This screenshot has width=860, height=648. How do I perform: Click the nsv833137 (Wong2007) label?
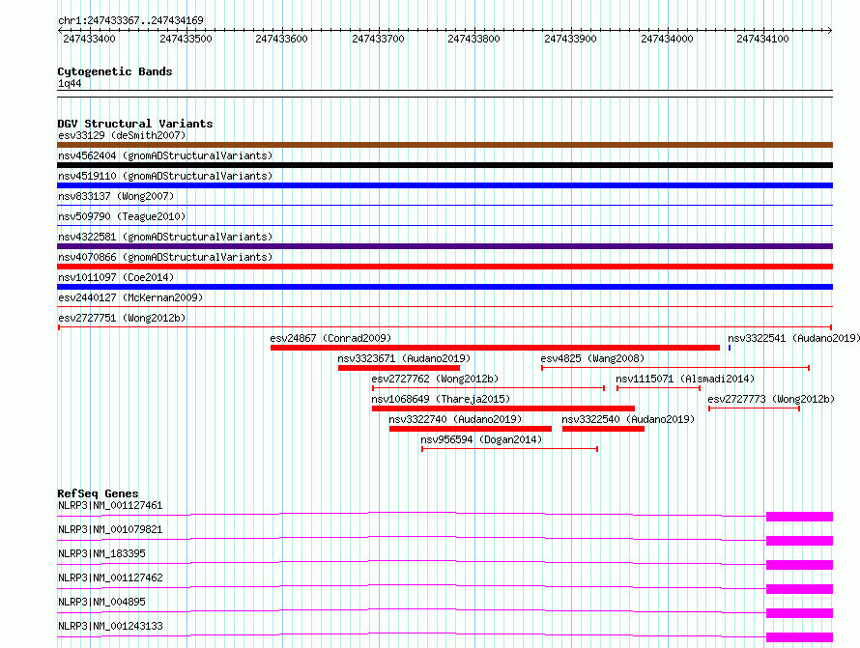[x=116, y=196]
